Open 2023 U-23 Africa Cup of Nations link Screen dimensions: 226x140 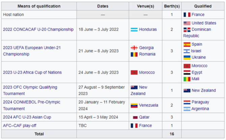(x=32, y=72)
